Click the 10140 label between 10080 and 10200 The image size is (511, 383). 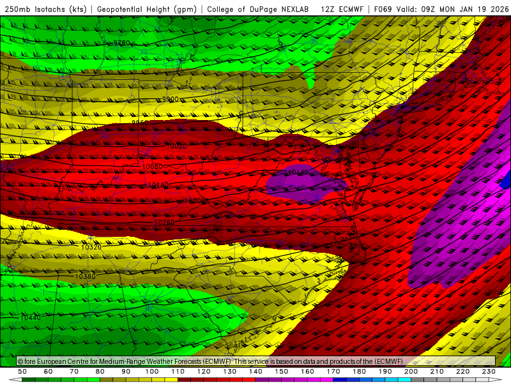pos(158,184)
